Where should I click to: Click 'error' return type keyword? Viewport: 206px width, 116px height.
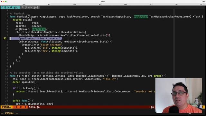coord(157,76)
